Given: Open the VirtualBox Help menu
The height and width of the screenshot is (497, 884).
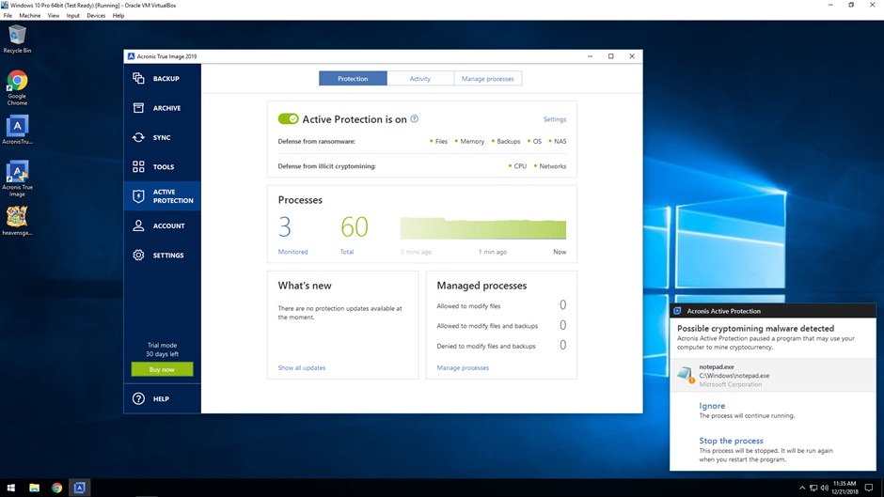Looking at the screenshot, I should pyautogui.click(x=118, y=16).
